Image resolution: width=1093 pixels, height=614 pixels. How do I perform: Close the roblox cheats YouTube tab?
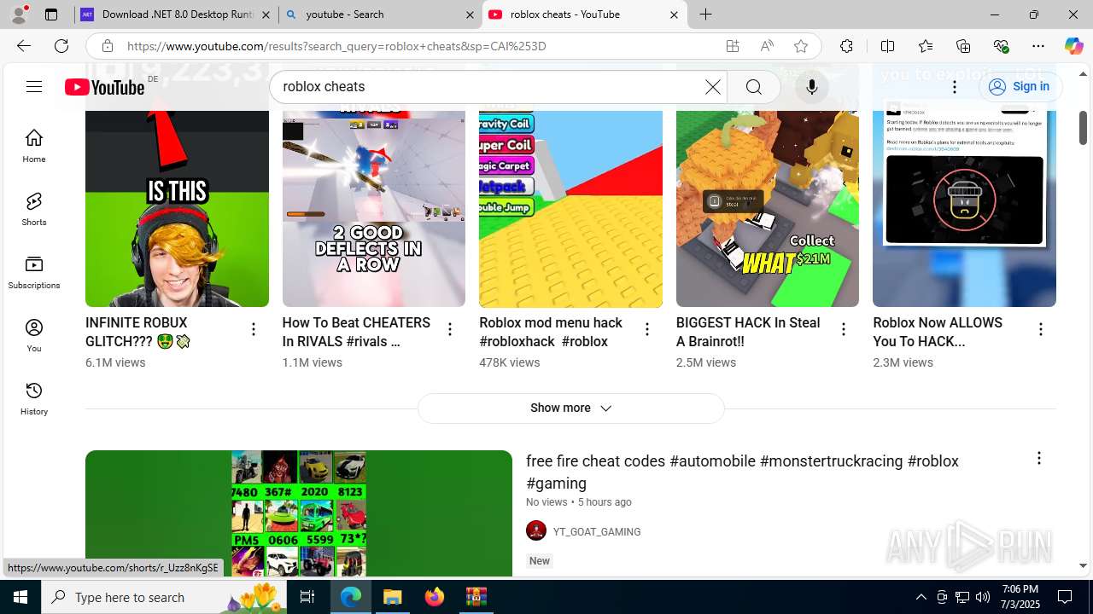[x=674, y=14]
